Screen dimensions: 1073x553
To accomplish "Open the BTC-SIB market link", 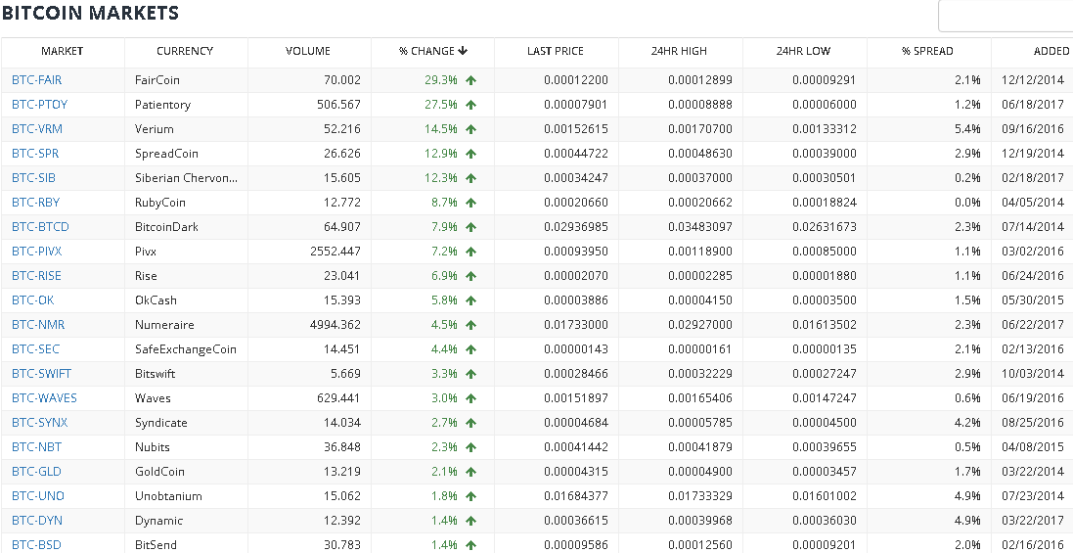I will (x=33, y=178).
